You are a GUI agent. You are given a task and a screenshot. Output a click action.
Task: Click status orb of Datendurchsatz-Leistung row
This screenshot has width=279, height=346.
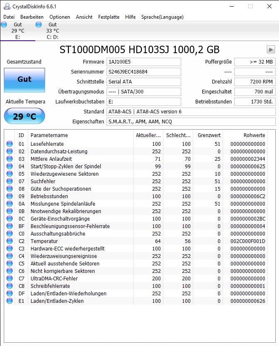10,151
